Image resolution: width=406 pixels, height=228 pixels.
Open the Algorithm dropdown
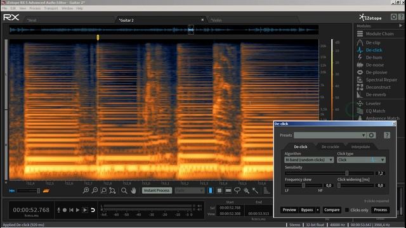click(x=309, y=160)
